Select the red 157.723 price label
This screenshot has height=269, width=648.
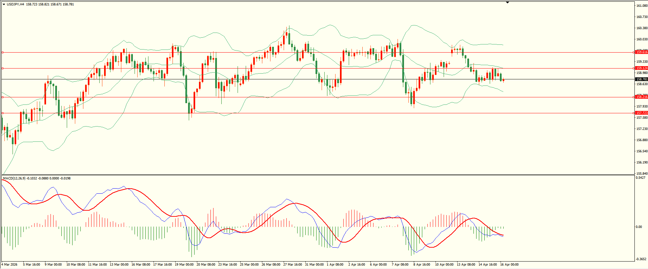point(642,113)
